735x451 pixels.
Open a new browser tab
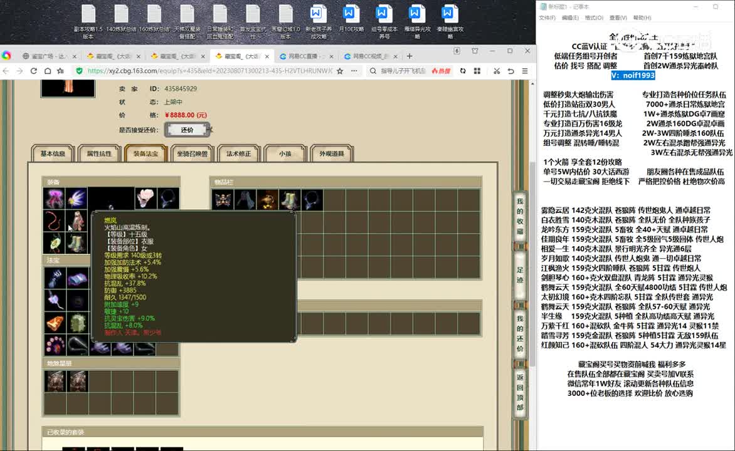(410, 56)
